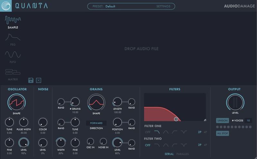
Task: Click the RAND knob beside Grains LEVEL
Action: click(x=131, y=143)
